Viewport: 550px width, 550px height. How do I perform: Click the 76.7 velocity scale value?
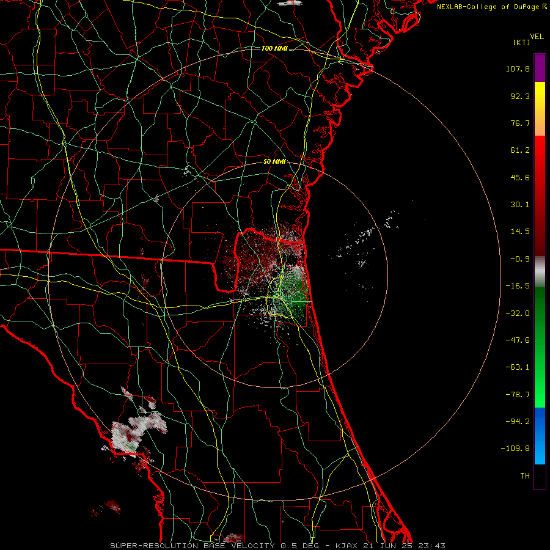click(x=520, y=123)
